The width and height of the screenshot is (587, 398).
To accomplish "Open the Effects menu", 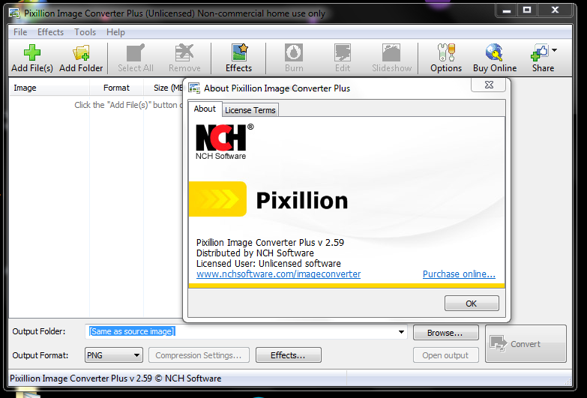I will point(50,32).
